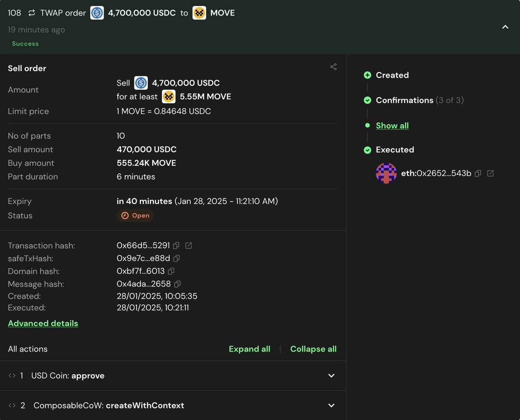The width and height of the screenshot is (520, 420).
Task: Click the 'All actions' label
Action: (28, 349)
